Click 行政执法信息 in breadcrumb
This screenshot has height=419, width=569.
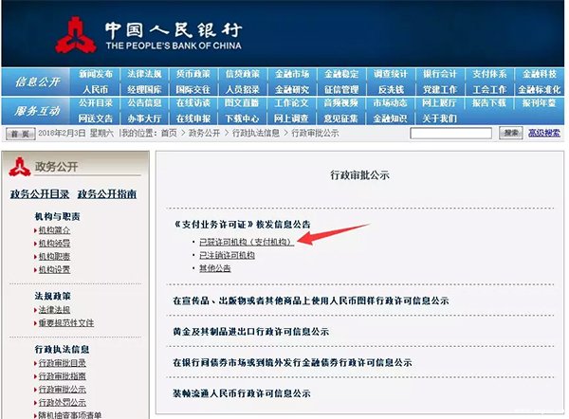tap(256, 133)
